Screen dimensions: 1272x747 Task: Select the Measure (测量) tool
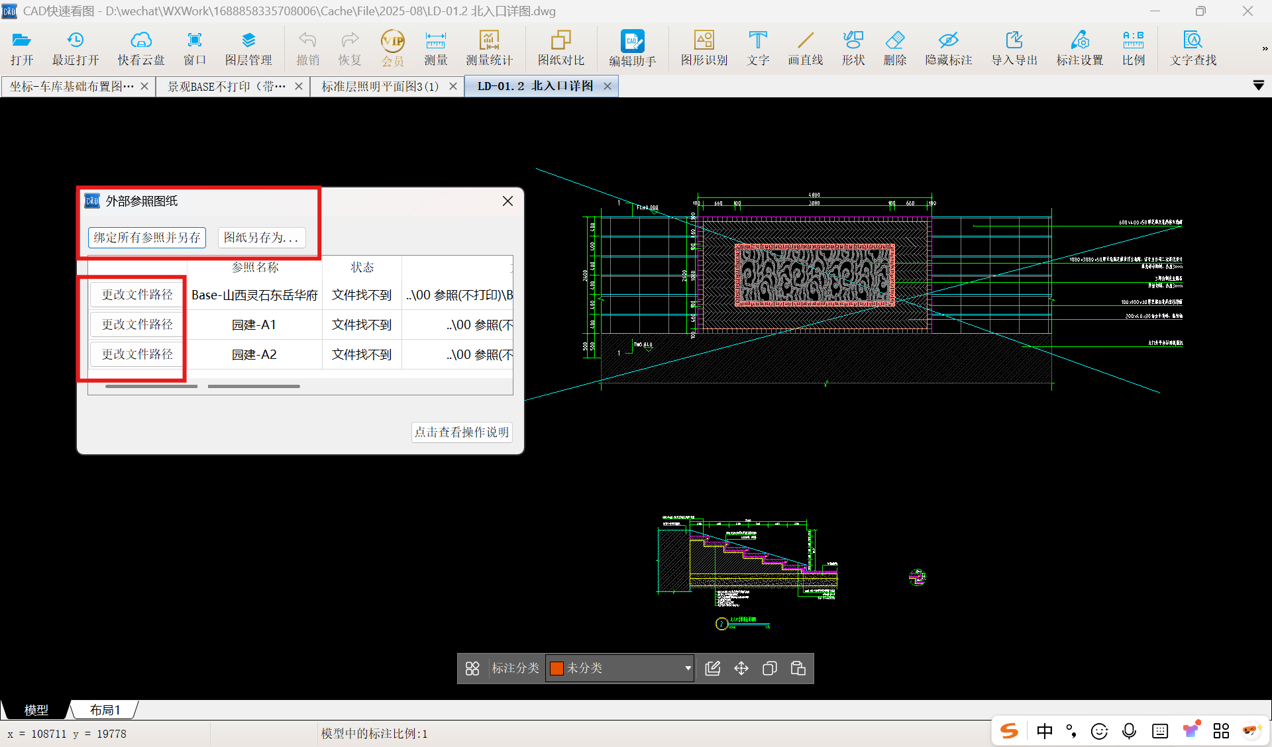[435, 48]
